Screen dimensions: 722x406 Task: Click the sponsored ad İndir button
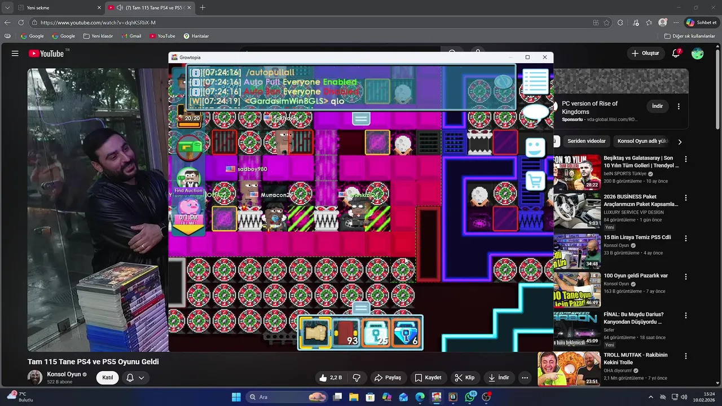[658, 106]
